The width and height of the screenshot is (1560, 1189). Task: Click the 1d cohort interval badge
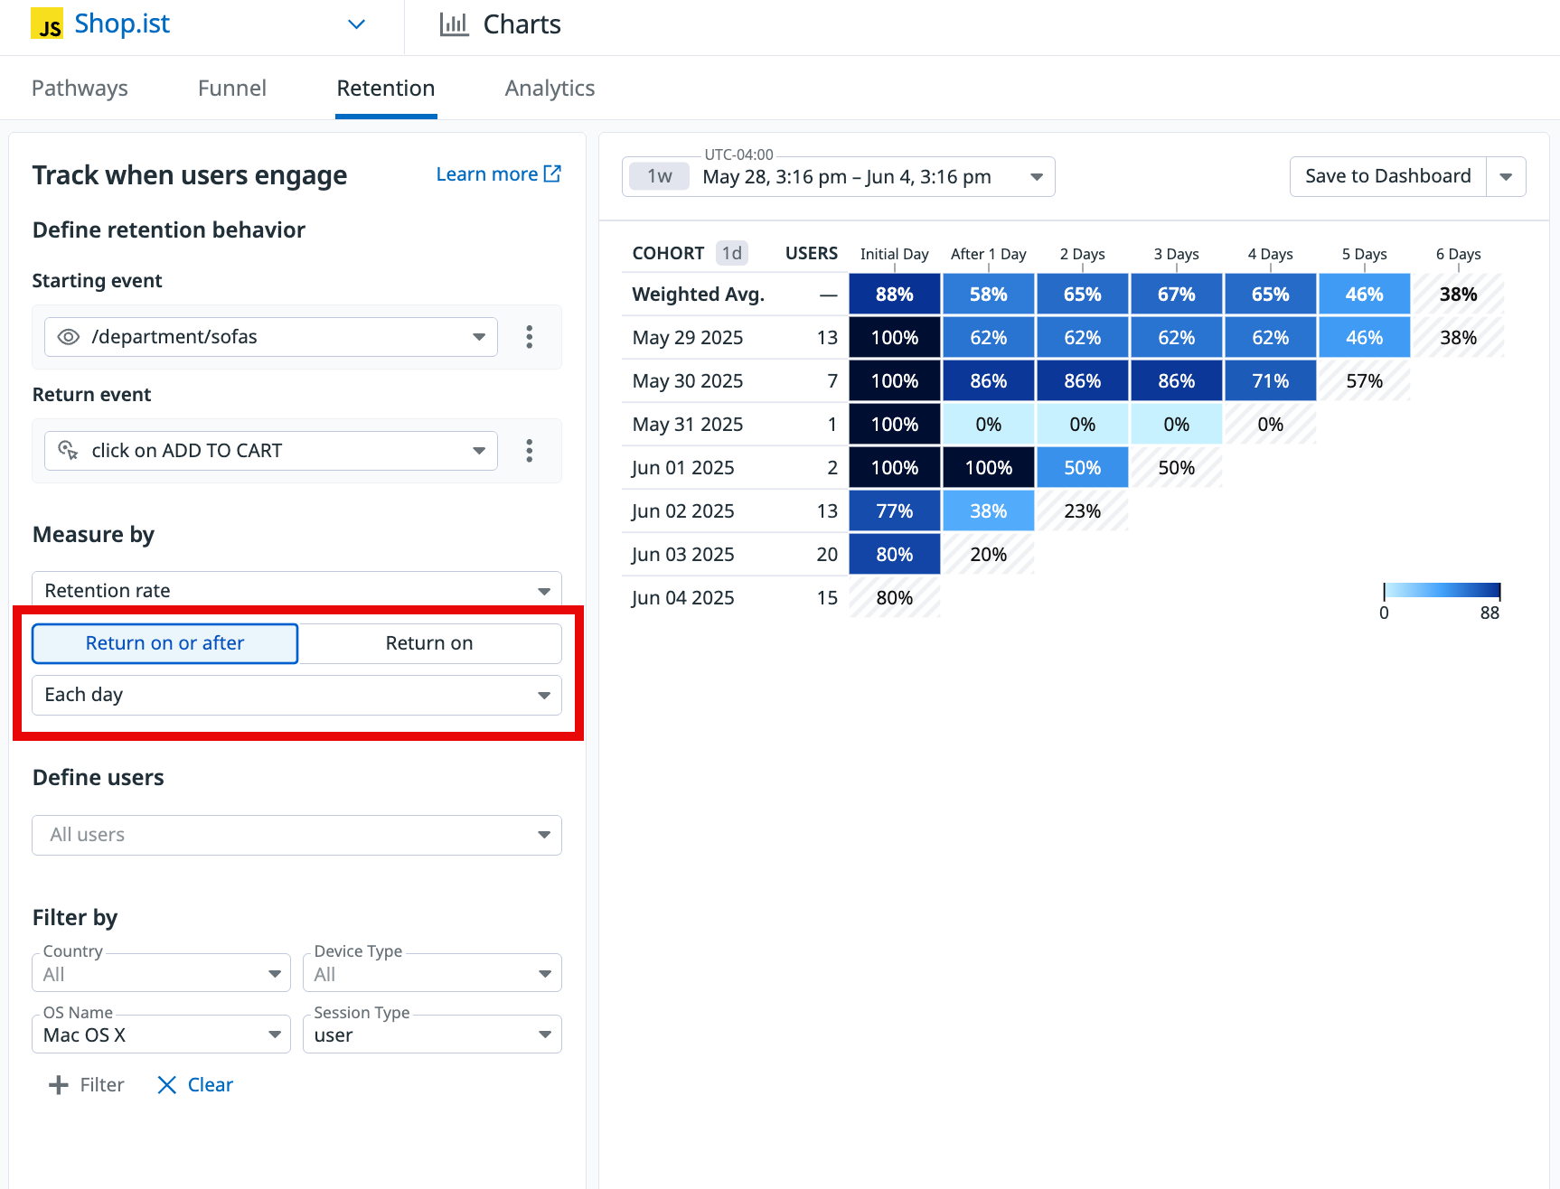[731, 253]
